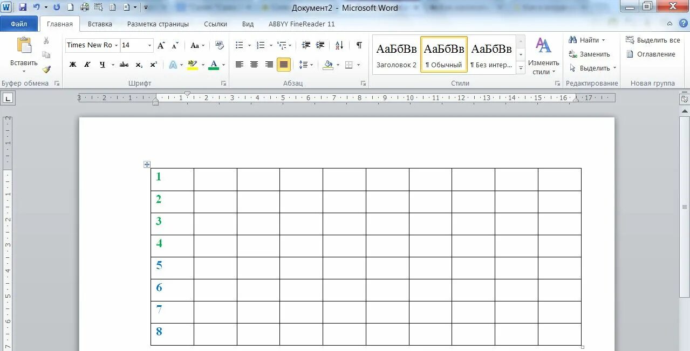Switch to the Ссылки tab

(x=215, y=24)
